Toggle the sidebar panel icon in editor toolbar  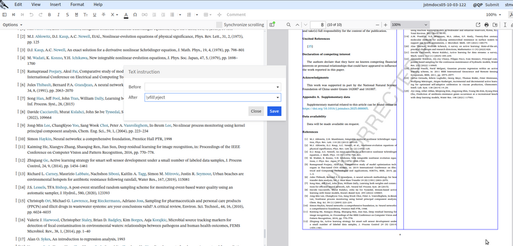click(x=4, y=15)
